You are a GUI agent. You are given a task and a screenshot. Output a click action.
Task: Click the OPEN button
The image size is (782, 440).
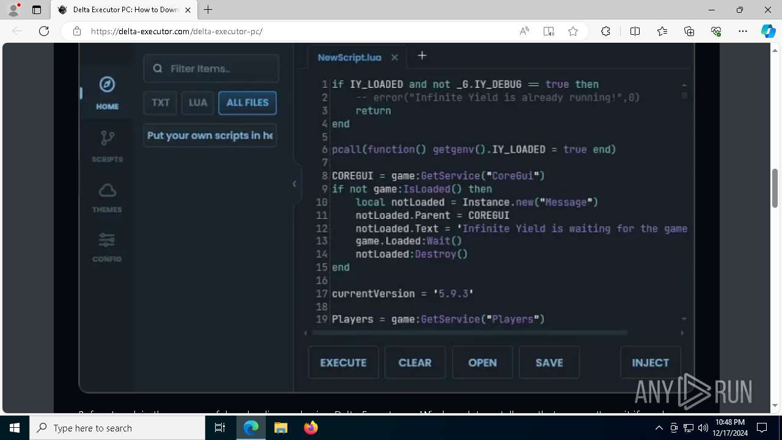click(483, 362)
